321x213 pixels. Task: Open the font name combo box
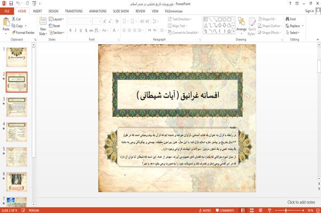[x=80, y=21]
